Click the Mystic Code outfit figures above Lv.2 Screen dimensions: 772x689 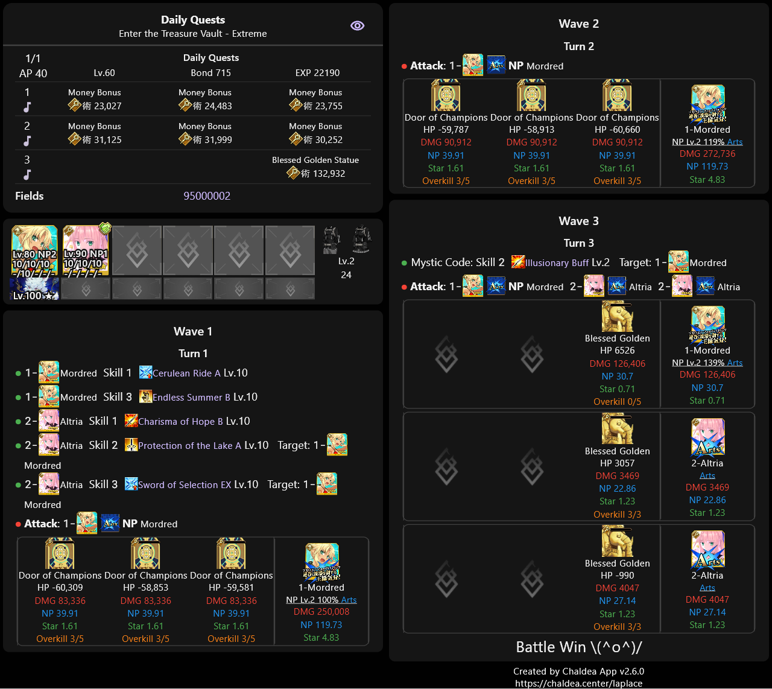coord(346,240)
